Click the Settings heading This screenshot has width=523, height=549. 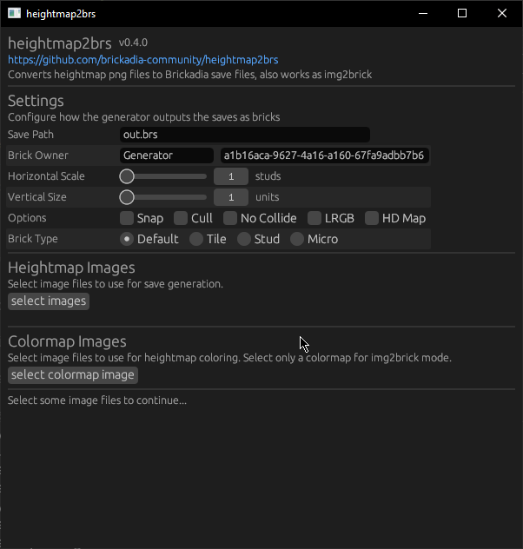[36, 101]
